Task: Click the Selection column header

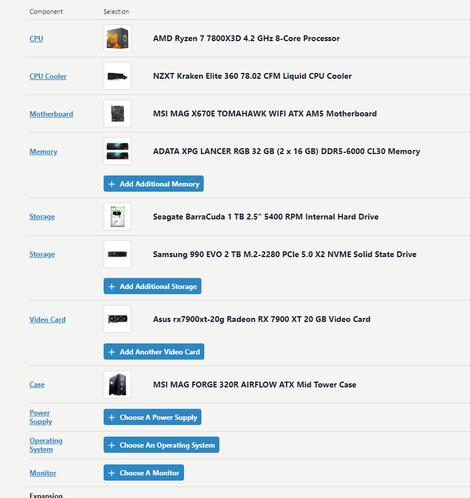Action: click(116, 12)
